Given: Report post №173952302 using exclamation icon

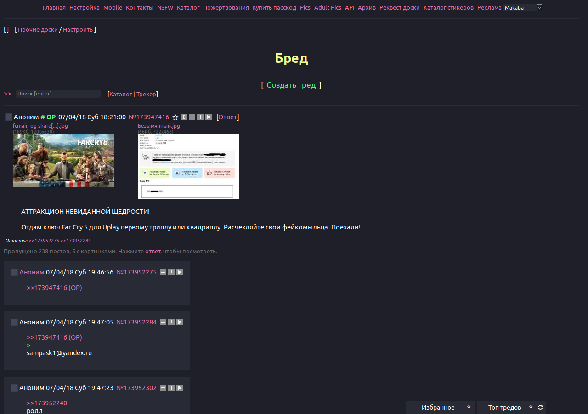Looking at the screenshot, I should [x=171, y=388].
